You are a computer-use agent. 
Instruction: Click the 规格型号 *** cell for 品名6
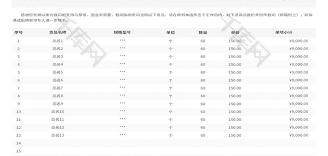pyautogui.click(x=122, y=79)
